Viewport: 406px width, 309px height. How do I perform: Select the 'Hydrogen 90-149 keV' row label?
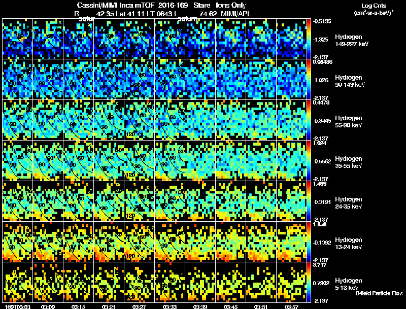350,81
